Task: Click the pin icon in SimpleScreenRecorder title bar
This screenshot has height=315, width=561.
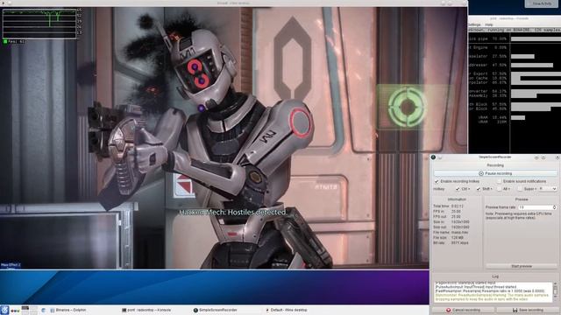Action: point(440,157)
